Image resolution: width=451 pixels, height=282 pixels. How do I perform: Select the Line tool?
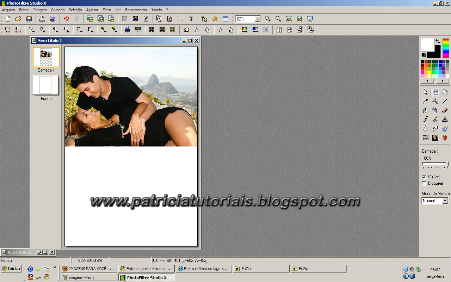pos(445,101)
